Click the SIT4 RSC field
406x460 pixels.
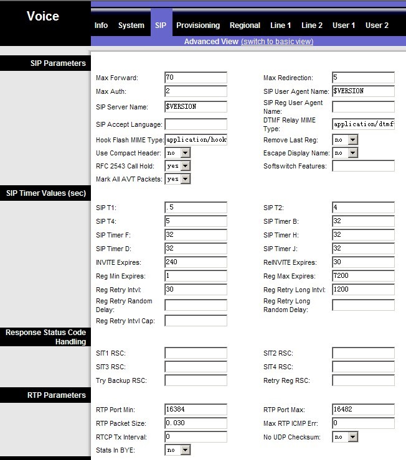(364, 367)
